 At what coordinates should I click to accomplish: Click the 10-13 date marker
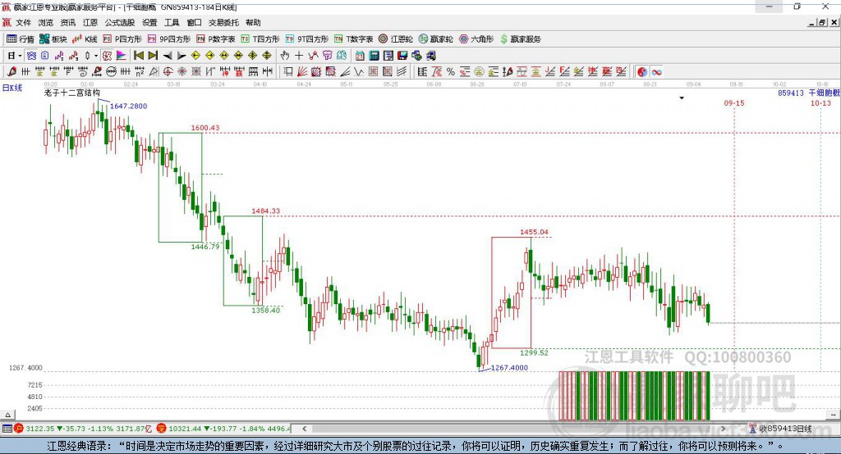(820, 102)
